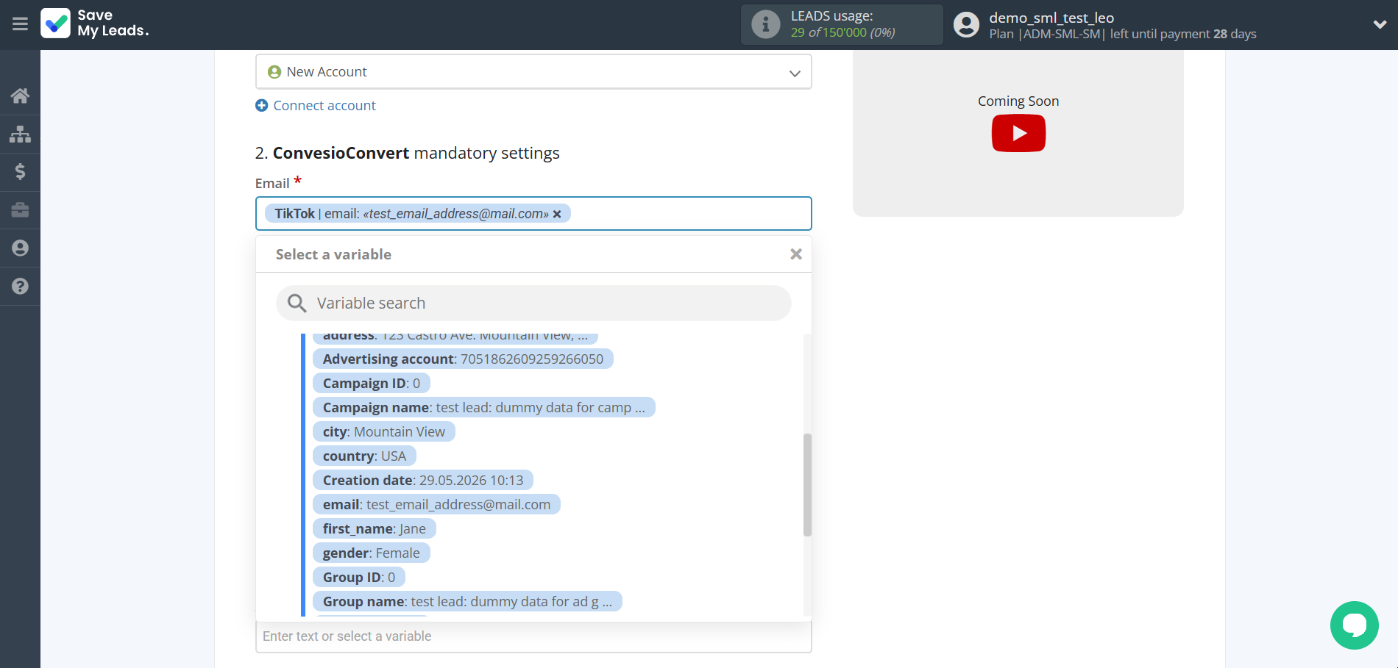The width and height of the screenshot is (1398, 668).
Task: Open the New Account dropdown
Action: click(533, 72)
